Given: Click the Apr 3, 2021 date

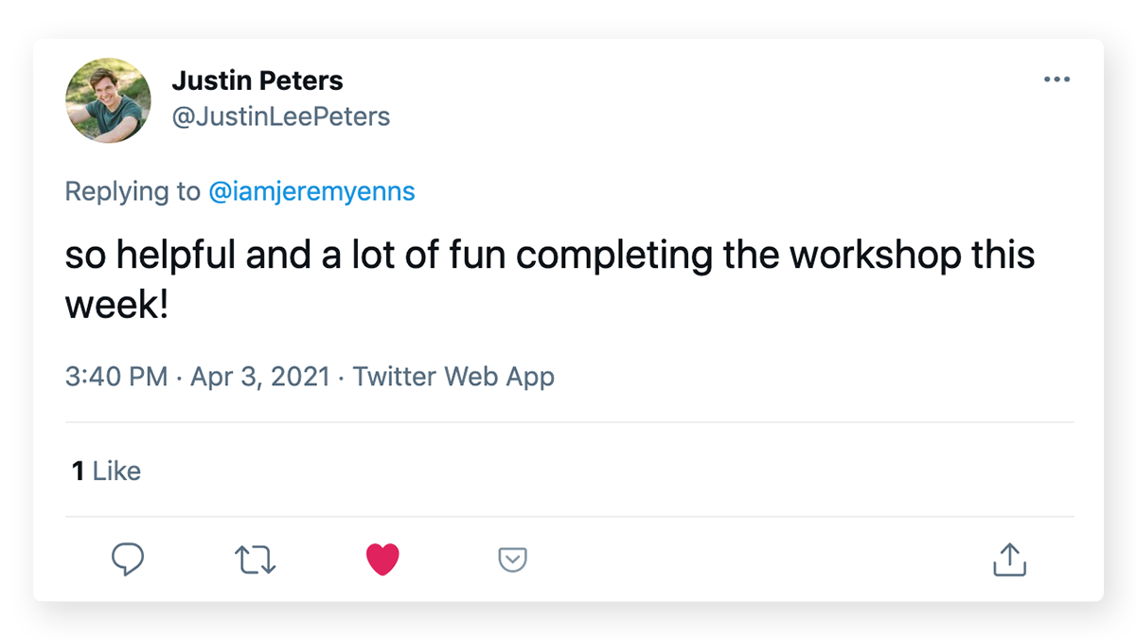Looking at the screenshot, I should (x=260, y=377).
